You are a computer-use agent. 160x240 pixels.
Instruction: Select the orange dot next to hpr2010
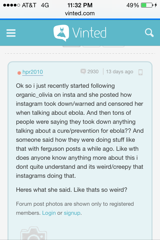tap(19, 73)
